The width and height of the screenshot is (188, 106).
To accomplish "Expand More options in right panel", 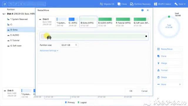I will (169, 85).
